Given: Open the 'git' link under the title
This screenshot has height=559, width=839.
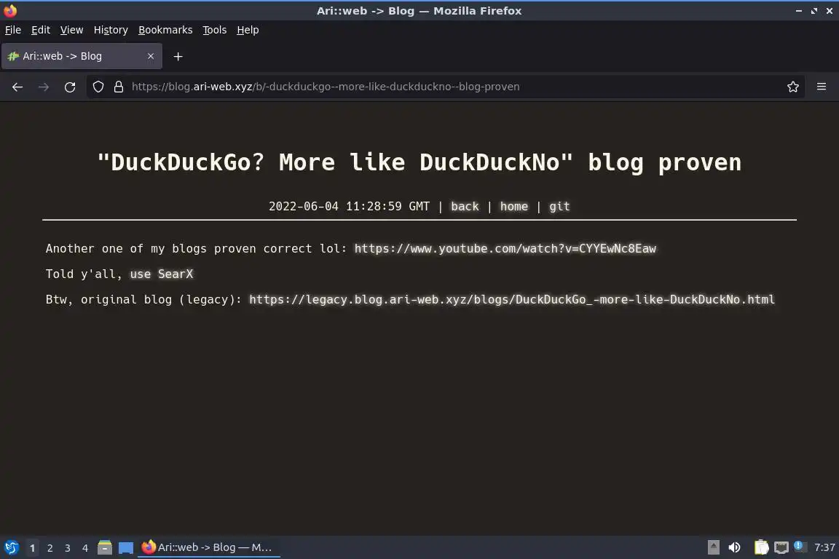Looking at the screenshot, I should [559, 207].
